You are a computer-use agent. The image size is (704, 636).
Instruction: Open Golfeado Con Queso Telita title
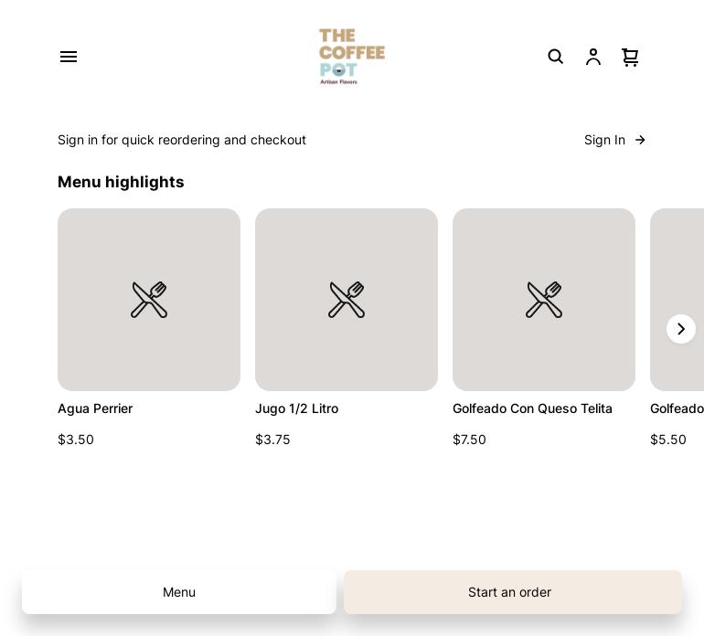pos(532,408)
